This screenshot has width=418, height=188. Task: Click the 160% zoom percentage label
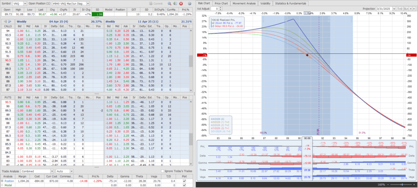tap(382, 184)
